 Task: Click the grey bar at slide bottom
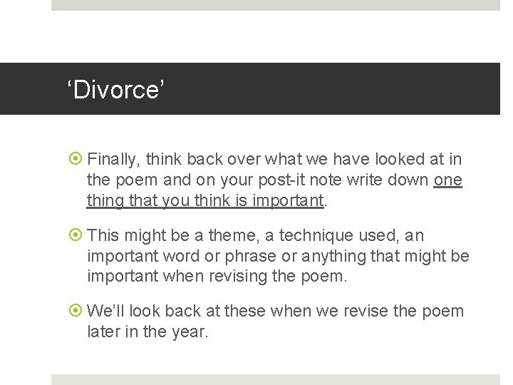[275, 379]
